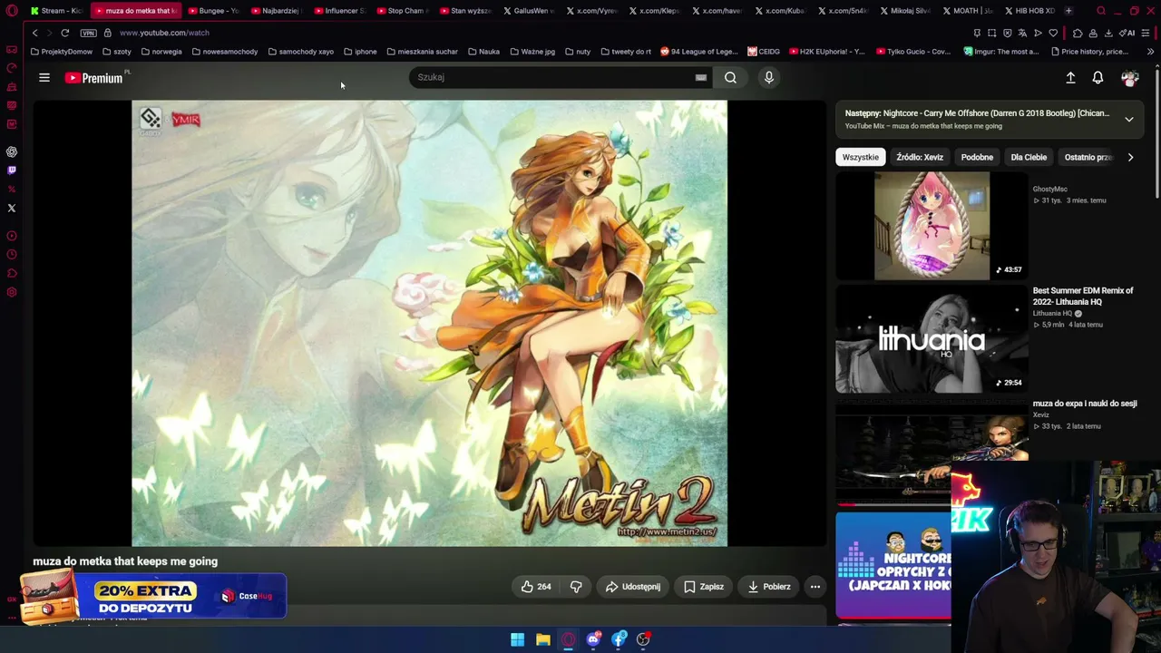This screenshot has width=1161, height=653.
Task: Play the Lithuania HQ mix thumbnail
Action: tap(932, 340)
